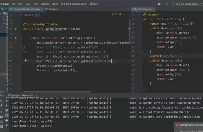Clear console with the trash icon
203x132 pixels.
[7, 125]
